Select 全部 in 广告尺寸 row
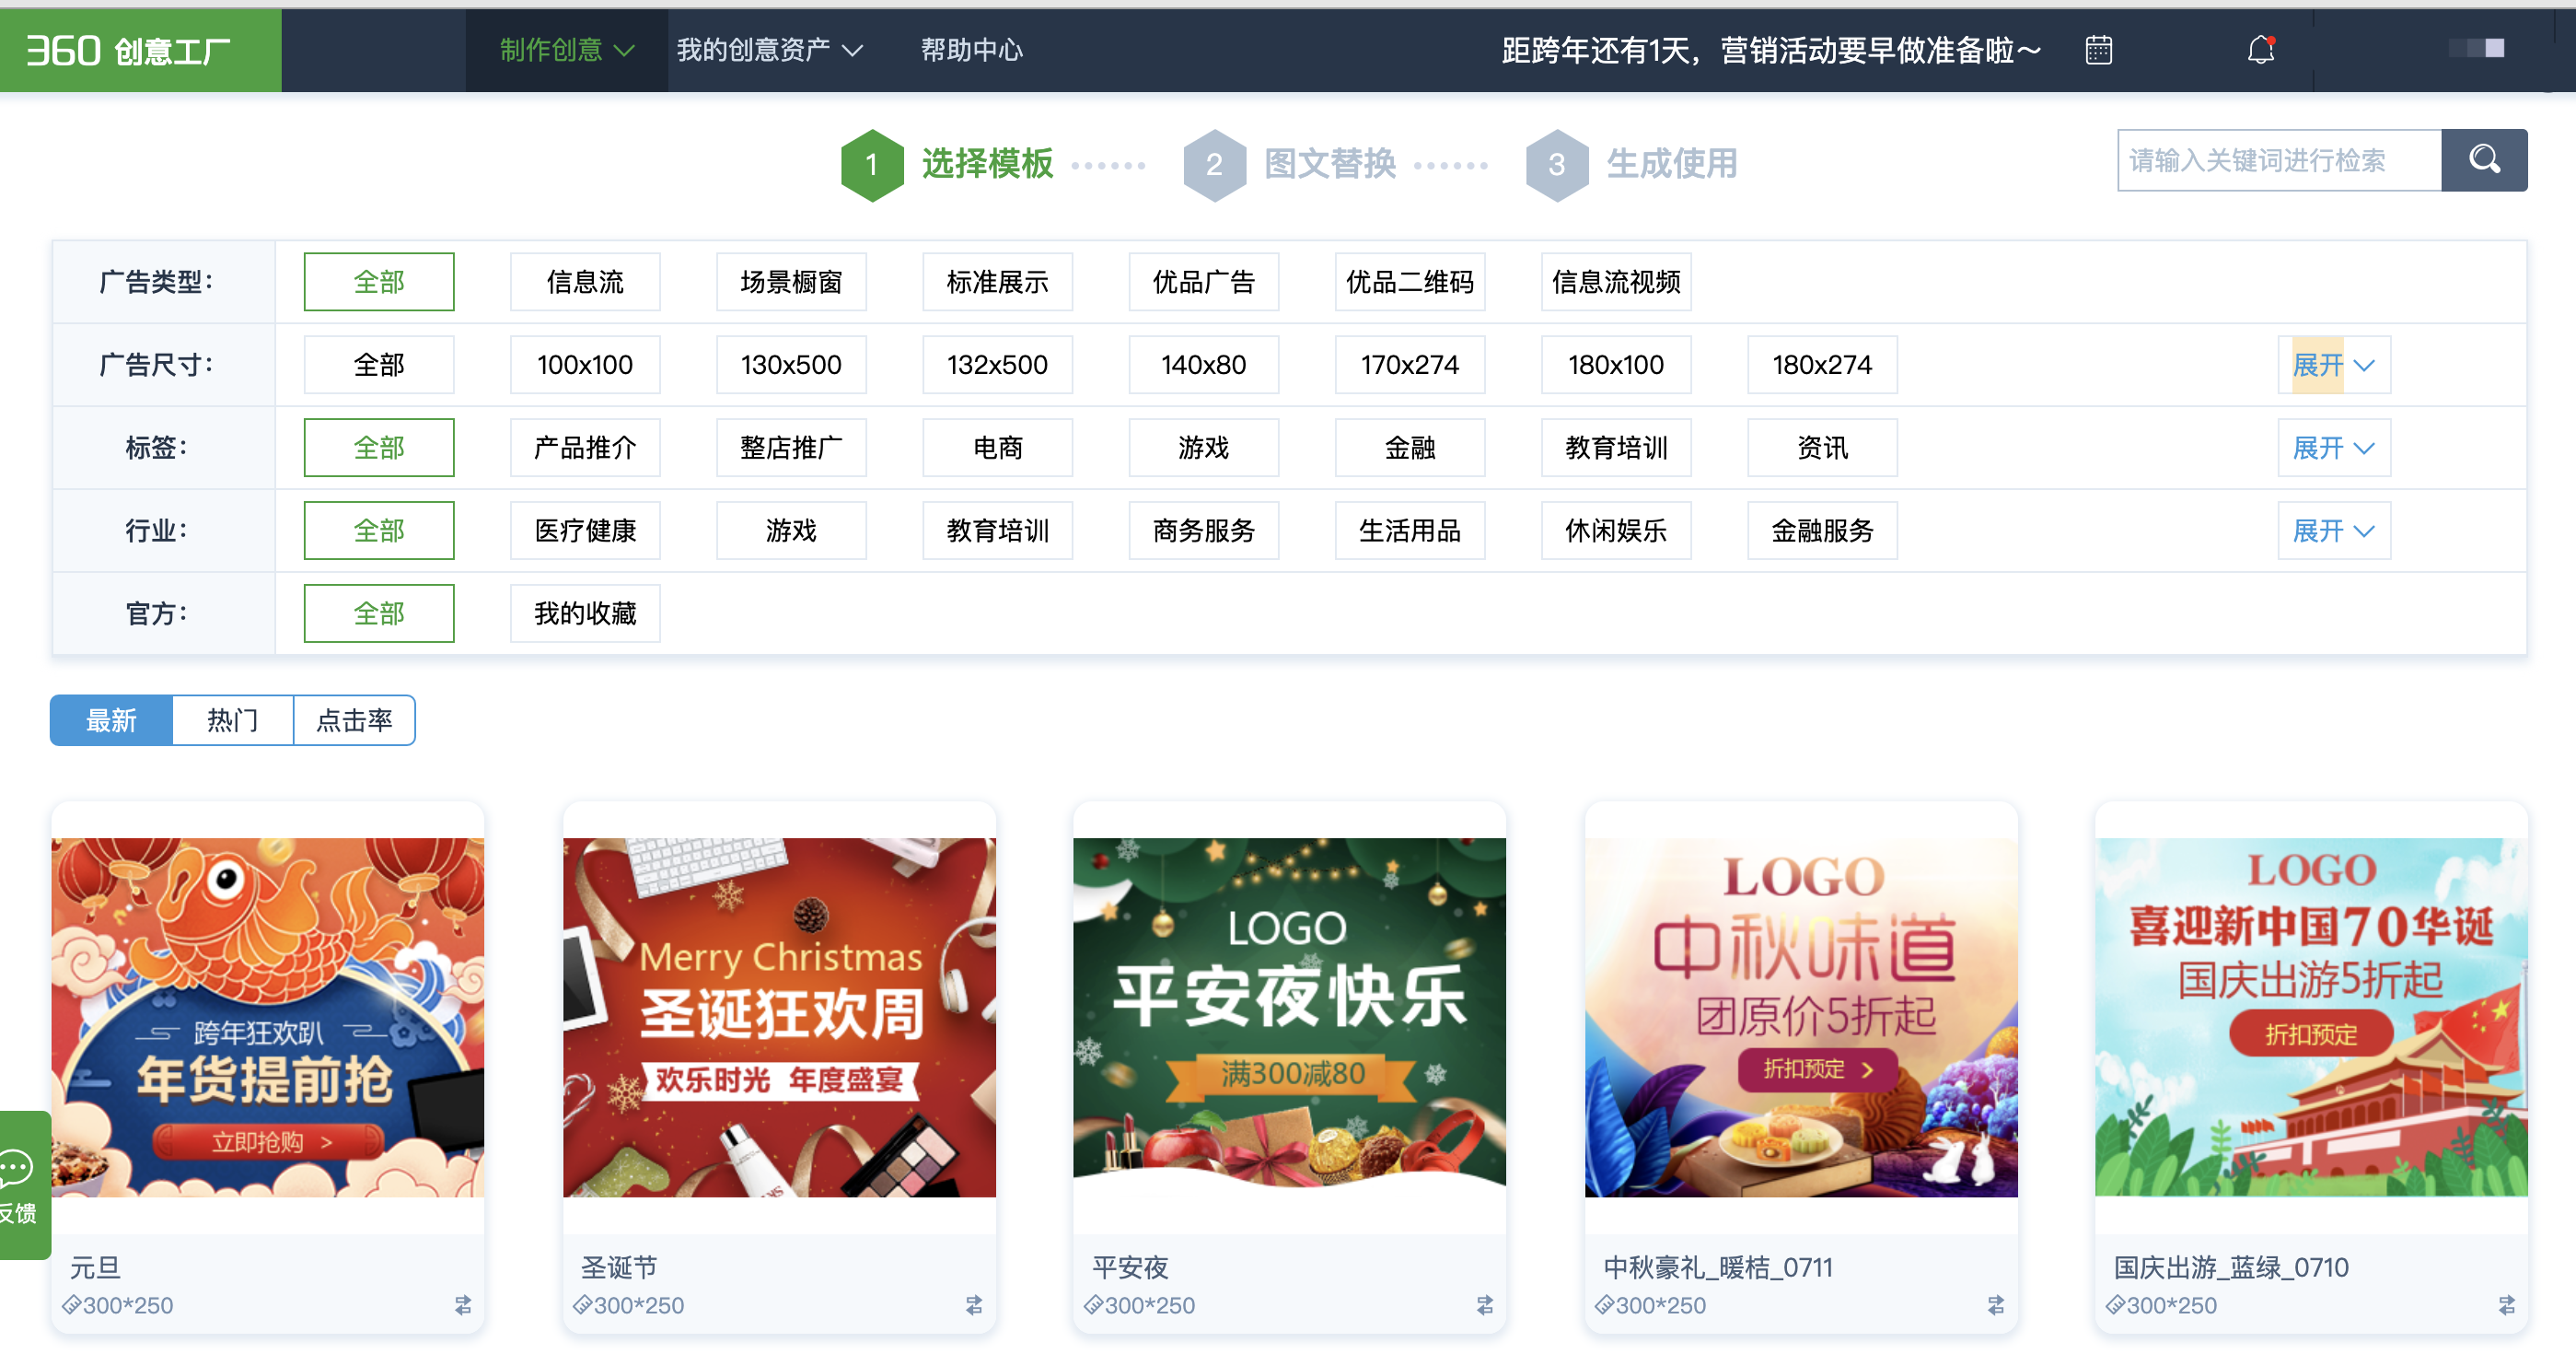The image size is (2576, 1354). (x=379, y=366)
